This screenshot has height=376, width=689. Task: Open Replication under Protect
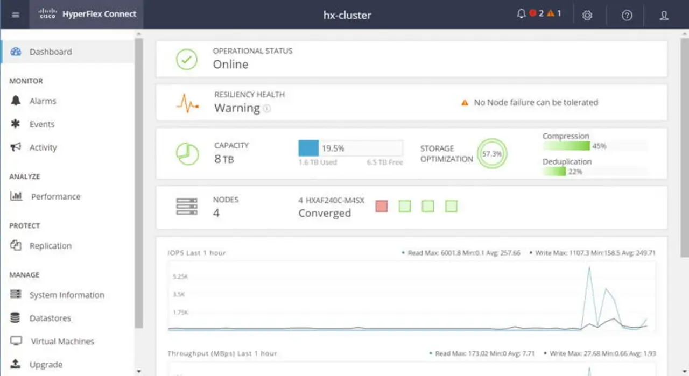coord(50,246)
